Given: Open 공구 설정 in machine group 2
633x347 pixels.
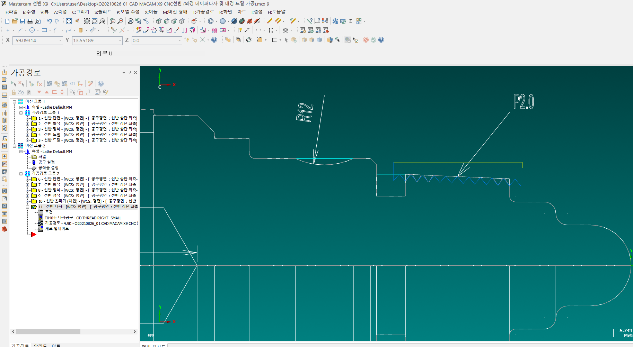Looking at the screenshot, I should [x=46, y=162].
